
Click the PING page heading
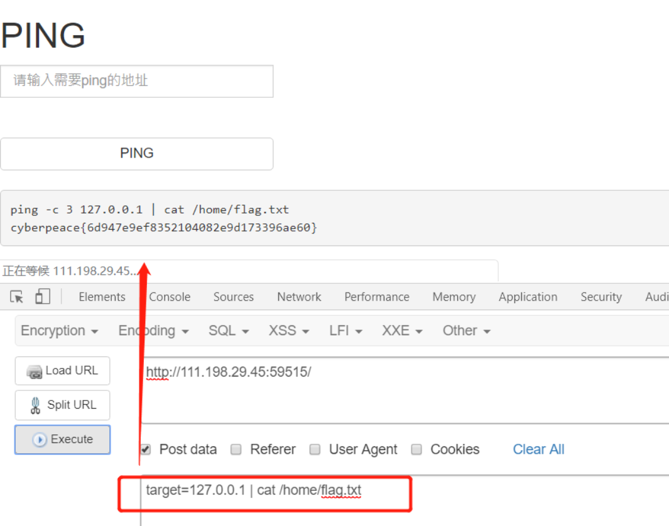[43, 35]
